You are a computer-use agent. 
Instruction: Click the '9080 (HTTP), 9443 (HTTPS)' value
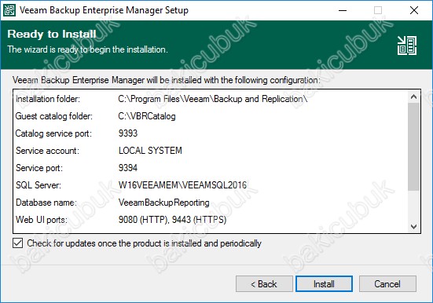[x=172, y=220]
